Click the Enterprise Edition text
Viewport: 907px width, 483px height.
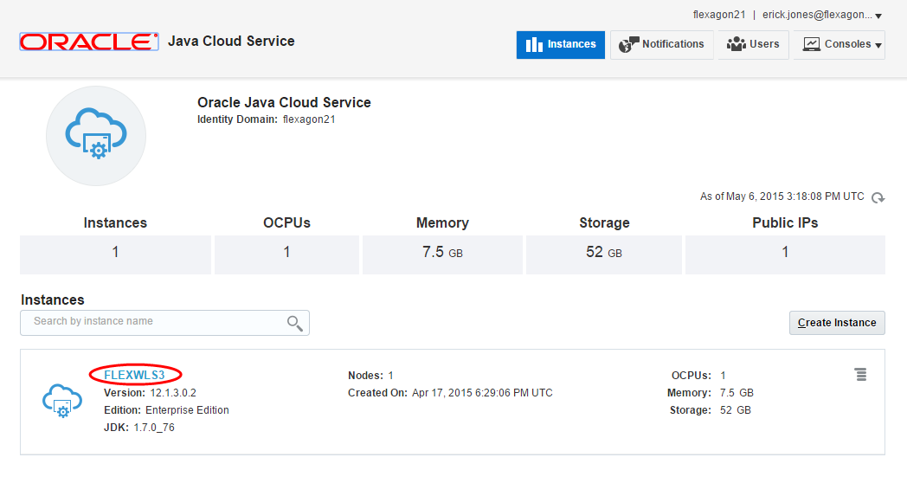point(187,410)
